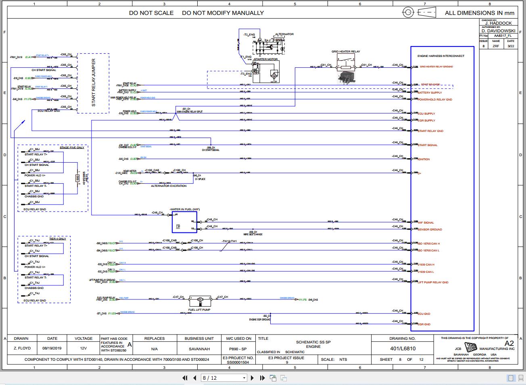Click the 'ENGINE EGR GROUND' splice label
Viewport: 526px width, 385px height.
click(x=260, y=319)
